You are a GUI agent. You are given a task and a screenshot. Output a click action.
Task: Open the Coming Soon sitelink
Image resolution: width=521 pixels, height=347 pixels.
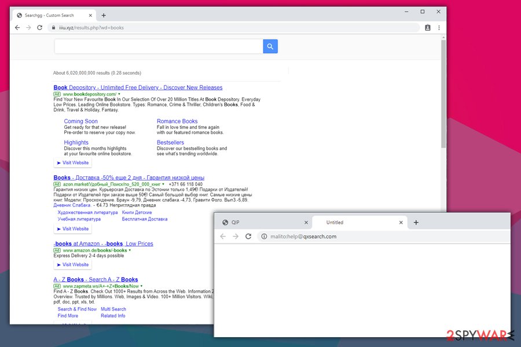[80, 121]
